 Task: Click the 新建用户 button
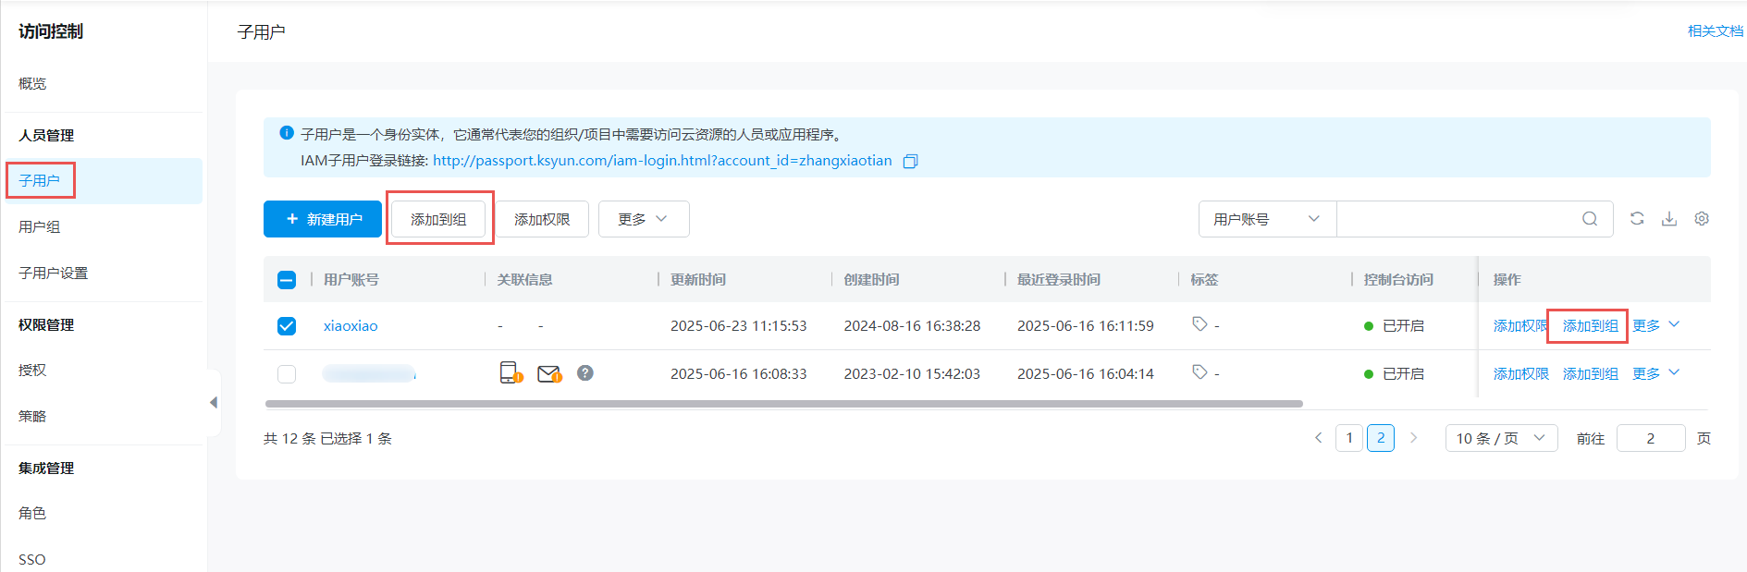(323, 219)
